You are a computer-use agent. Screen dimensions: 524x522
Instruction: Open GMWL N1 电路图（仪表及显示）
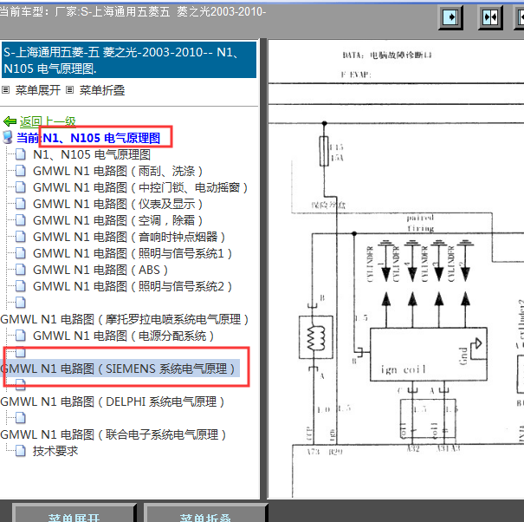118,204
